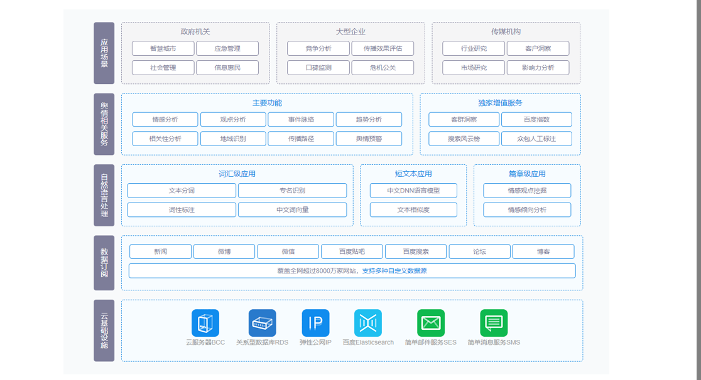Choose the 论坛 data source
The width and height of the screenshot is (701, 380).
[480, 251]
